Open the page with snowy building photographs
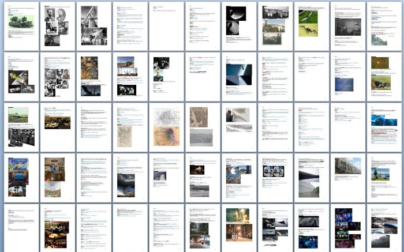Image resolution: width=404 pixels, height=252 pixels. (273, 25)
